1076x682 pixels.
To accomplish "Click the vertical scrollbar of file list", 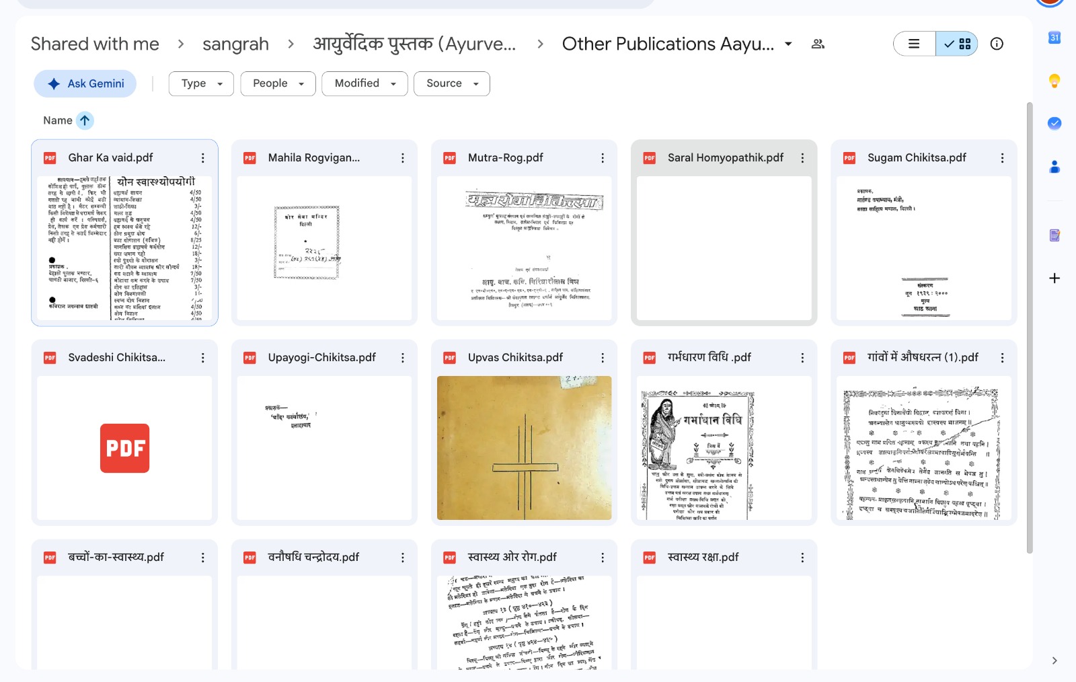I will [1030, 328].
